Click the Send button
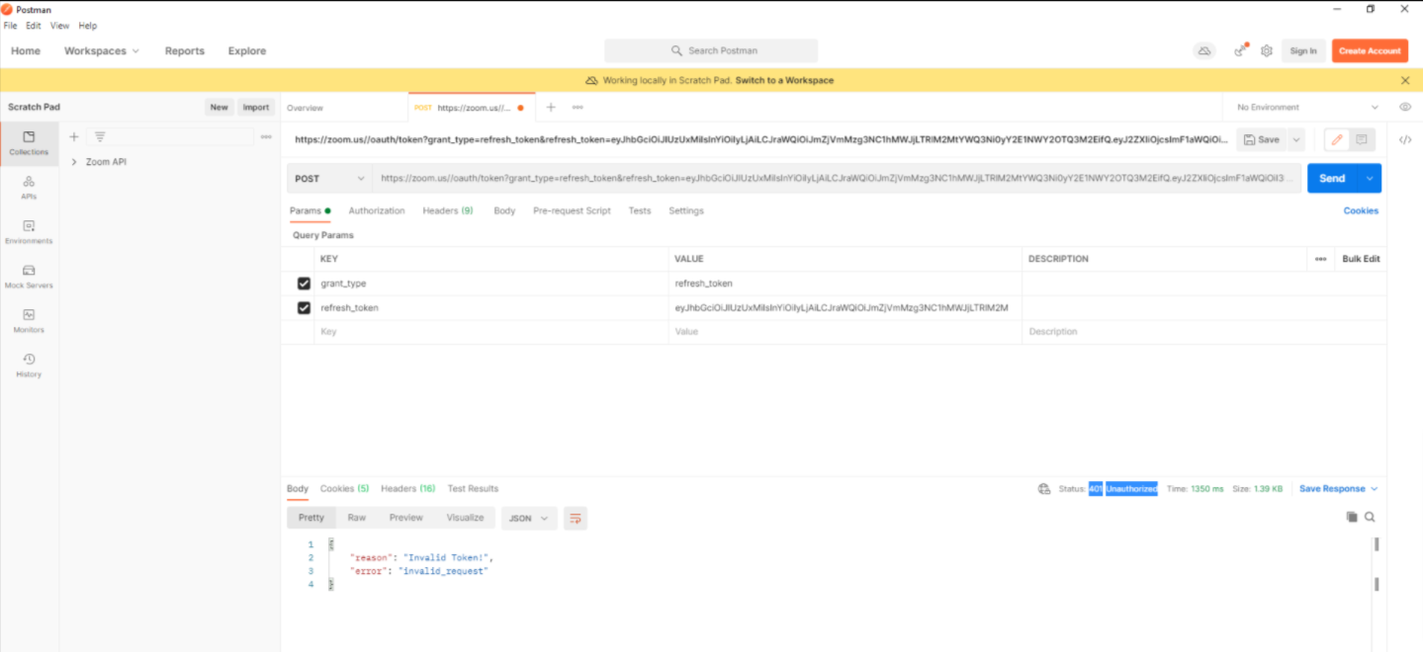 tap(1332, 179)
